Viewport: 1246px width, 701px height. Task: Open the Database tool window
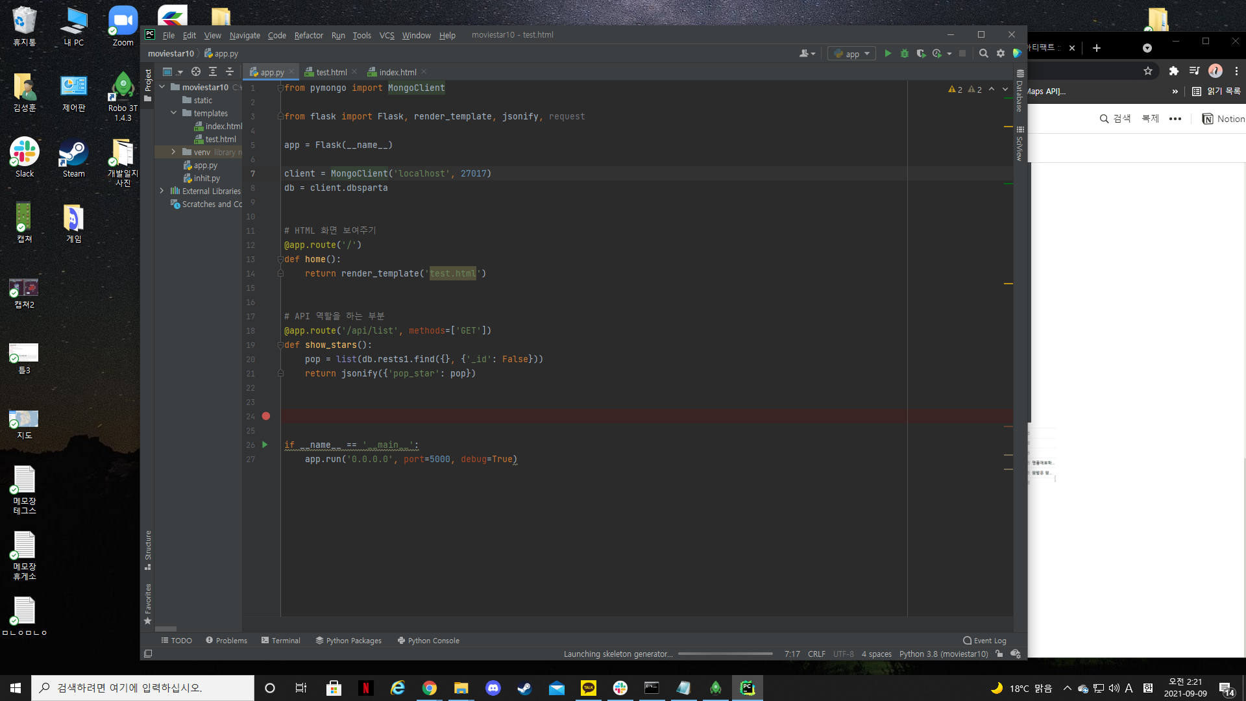click(1020, 91)
